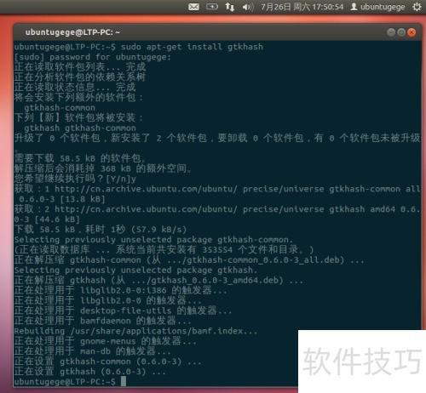
Task: Click the 软件技巧 watermark
Action: point(362,362)
